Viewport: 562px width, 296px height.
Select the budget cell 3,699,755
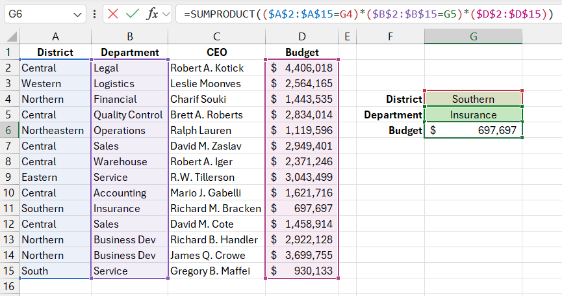302,255
